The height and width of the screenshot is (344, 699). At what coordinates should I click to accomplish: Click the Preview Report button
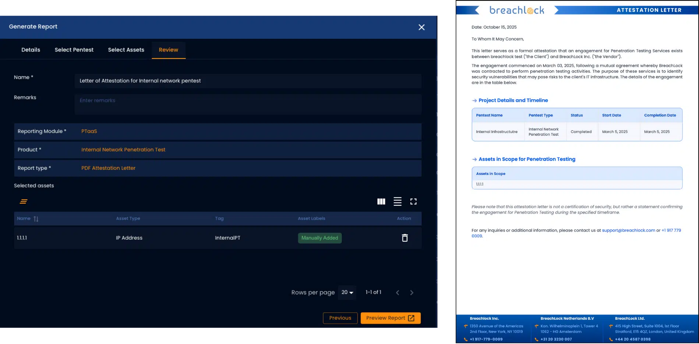pos(390,318)
